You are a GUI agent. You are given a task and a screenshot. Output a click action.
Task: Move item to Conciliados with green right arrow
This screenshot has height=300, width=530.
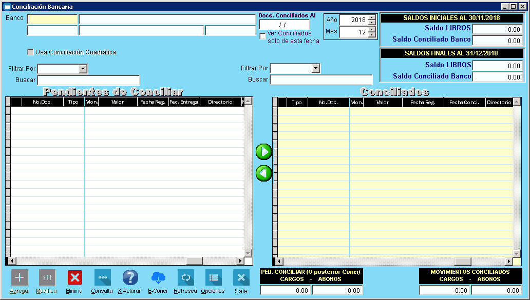tap(264, 152)
